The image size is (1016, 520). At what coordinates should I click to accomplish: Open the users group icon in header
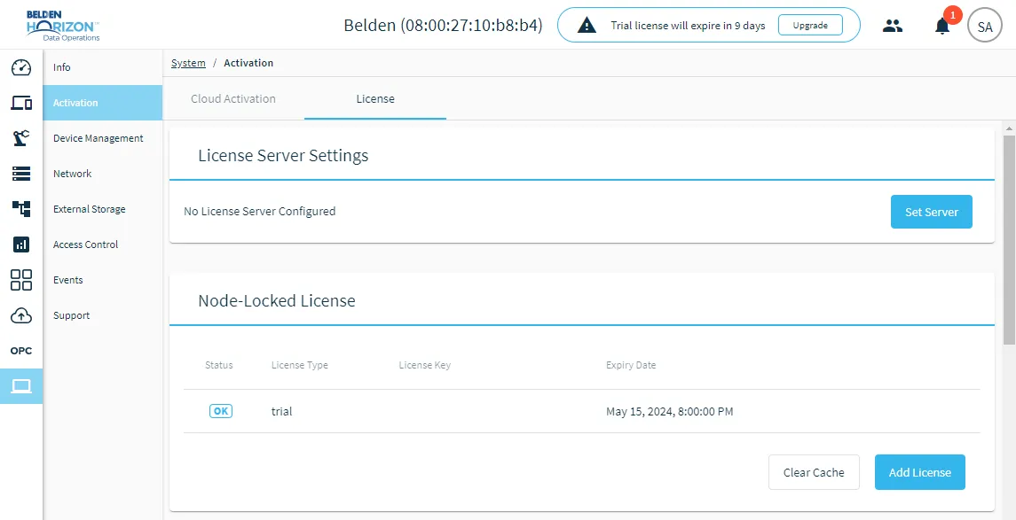(893, 26)
